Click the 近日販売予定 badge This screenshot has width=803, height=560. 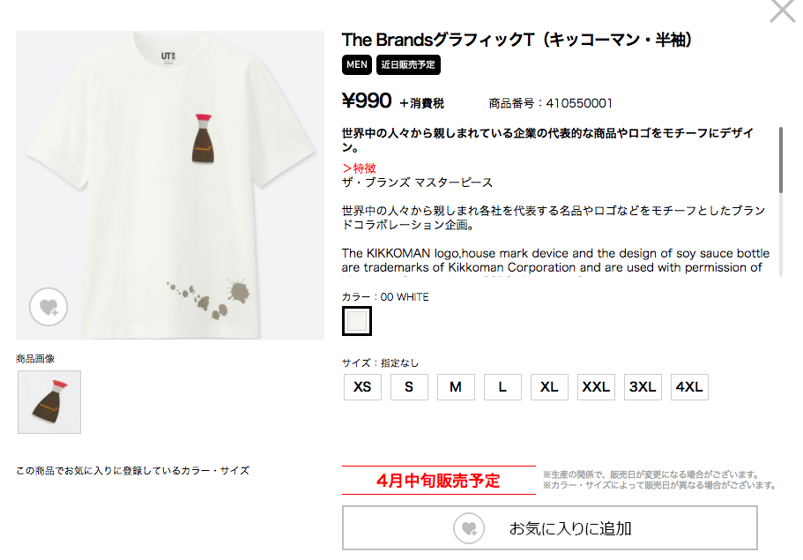[408, 65]
